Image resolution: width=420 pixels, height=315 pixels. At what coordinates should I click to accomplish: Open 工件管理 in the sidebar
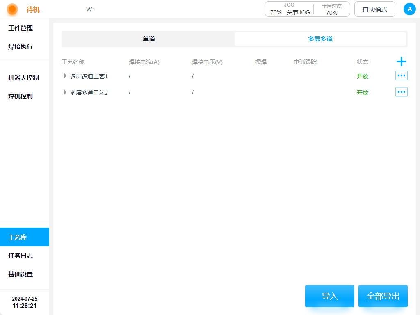click(21, 28)
